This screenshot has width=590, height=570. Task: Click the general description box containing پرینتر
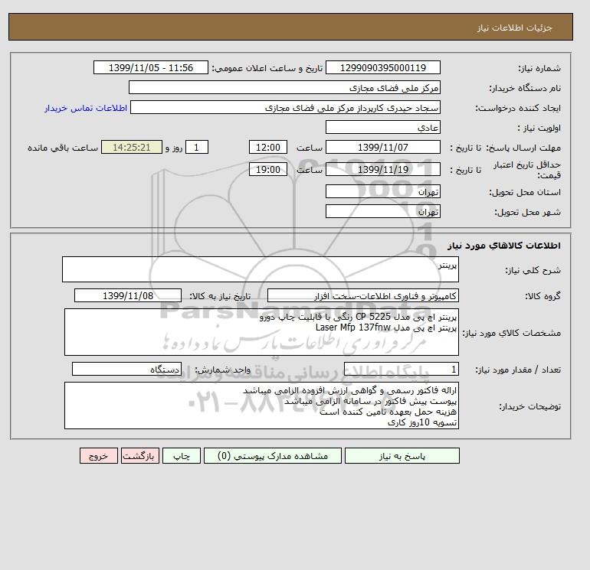tap(261, 269)
